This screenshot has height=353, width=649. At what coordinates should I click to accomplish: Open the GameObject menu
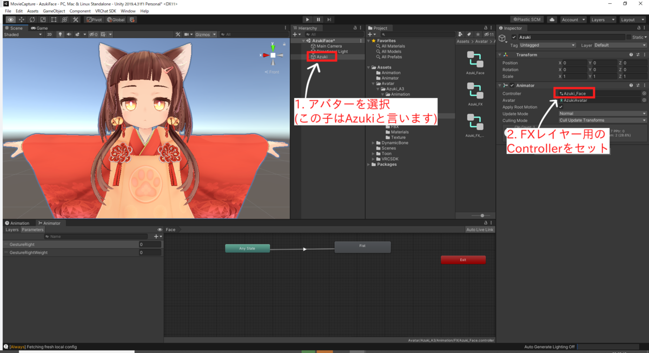click(54, 11)
